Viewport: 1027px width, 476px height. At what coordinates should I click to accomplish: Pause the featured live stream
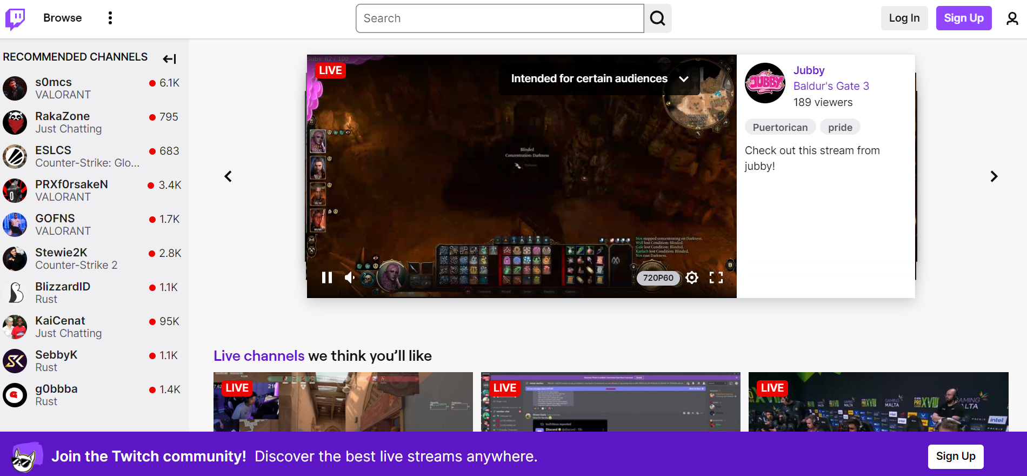327,277
